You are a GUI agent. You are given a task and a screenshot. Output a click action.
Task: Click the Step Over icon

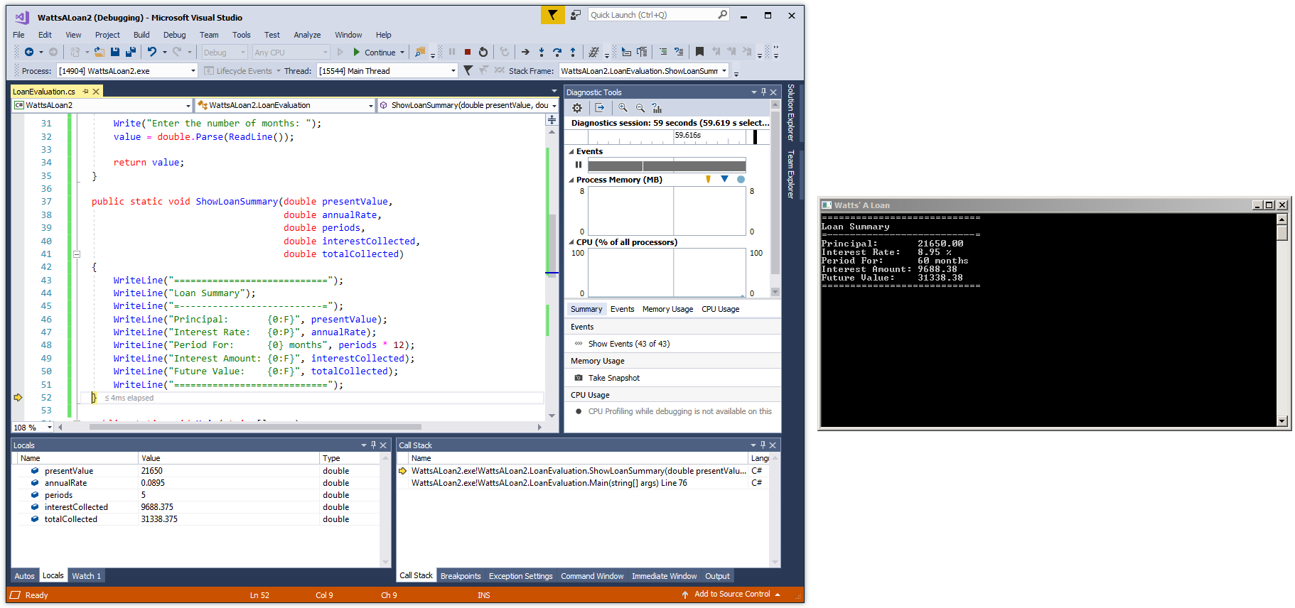(x=557, y=52)
